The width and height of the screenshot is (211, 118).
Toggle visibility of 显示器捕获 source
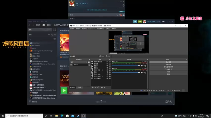click(x=107, y=78)
